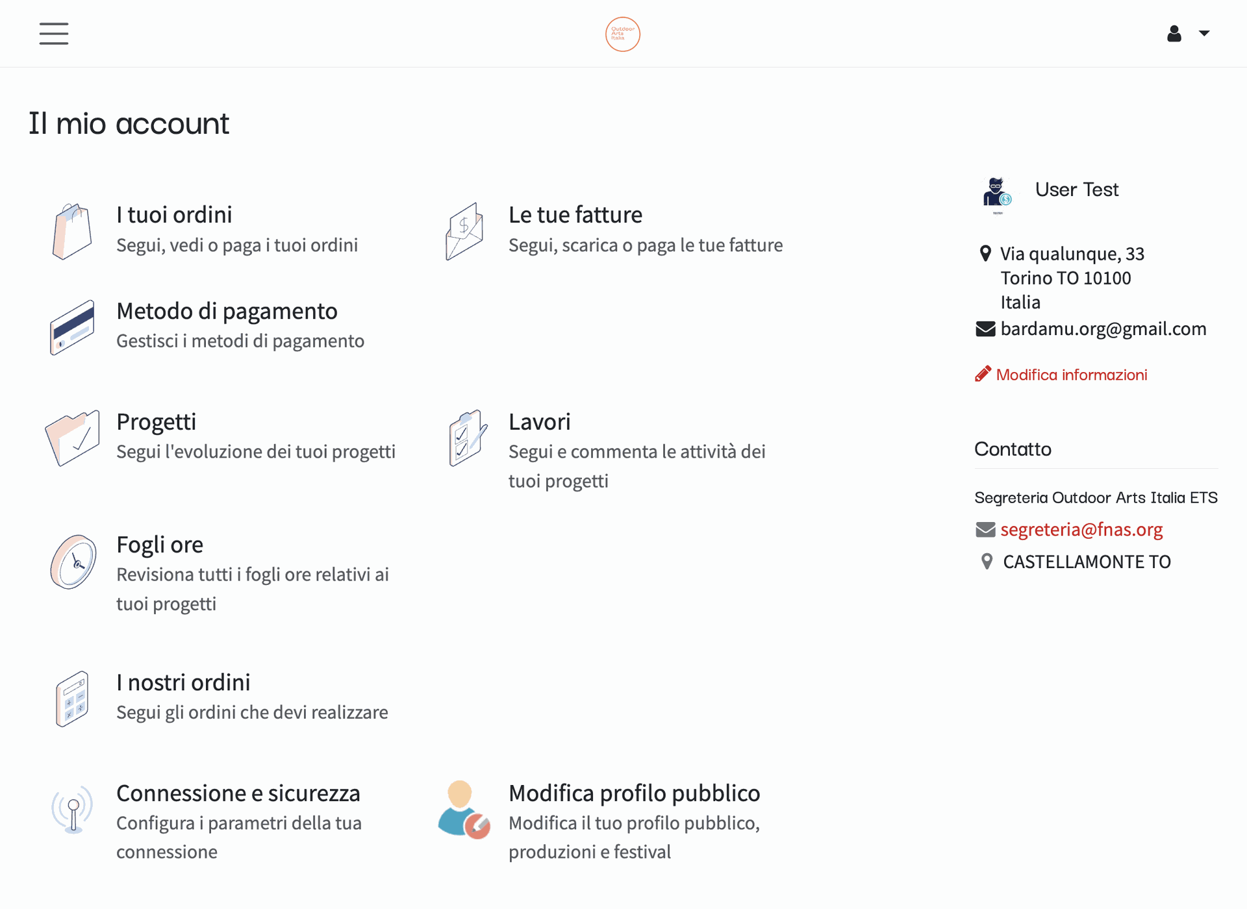Click the Outdoor Arts Italia logo
The width and height of the screenshot is (1247, 909).
click(622, 34)
